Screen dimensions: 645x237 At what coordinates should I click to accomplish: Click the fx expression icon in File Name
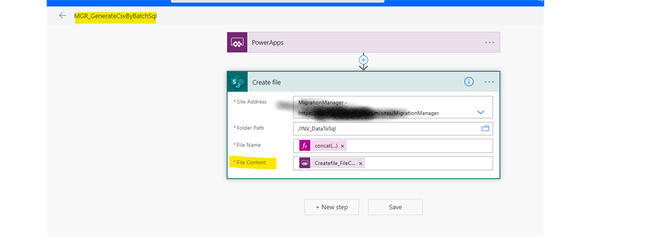point(305,146)
